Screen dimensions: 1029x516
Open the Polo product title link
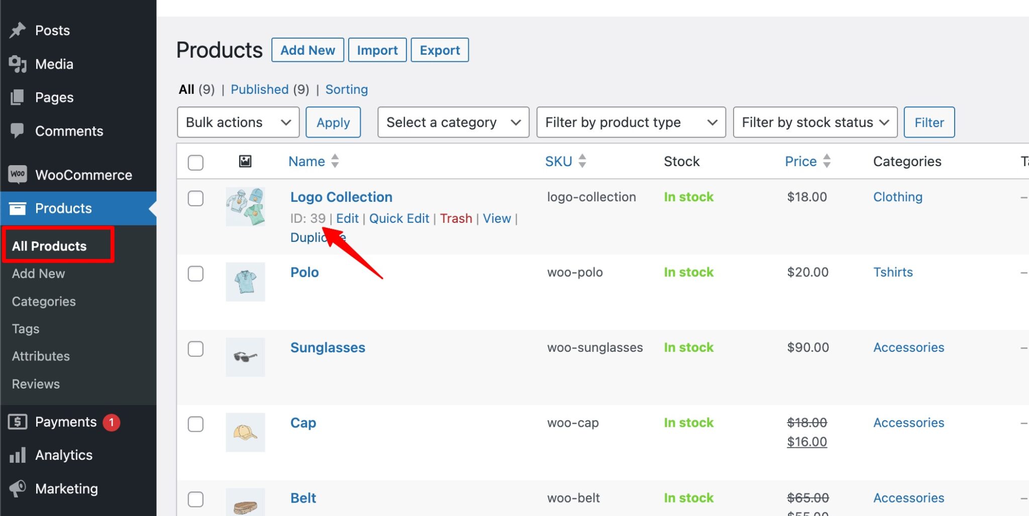304,272
